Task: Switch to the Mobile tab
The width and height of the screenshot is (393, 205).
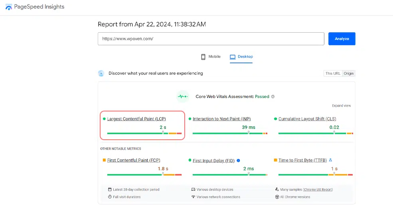Action: [211, 57]
